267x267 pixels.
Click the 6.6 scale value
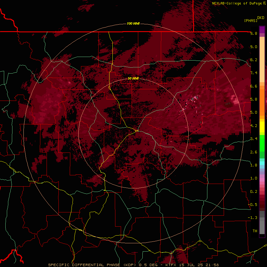(254, 86)
